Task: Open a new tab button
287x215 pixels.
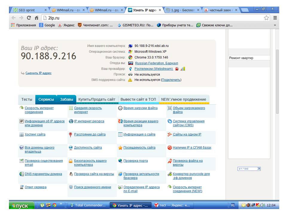Action: point(245,10)
